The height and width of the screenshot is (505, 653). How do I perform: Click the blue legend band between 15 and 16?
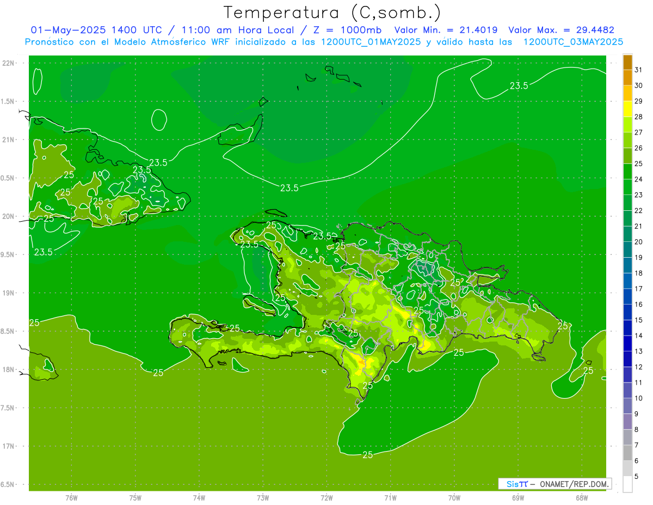627,312
